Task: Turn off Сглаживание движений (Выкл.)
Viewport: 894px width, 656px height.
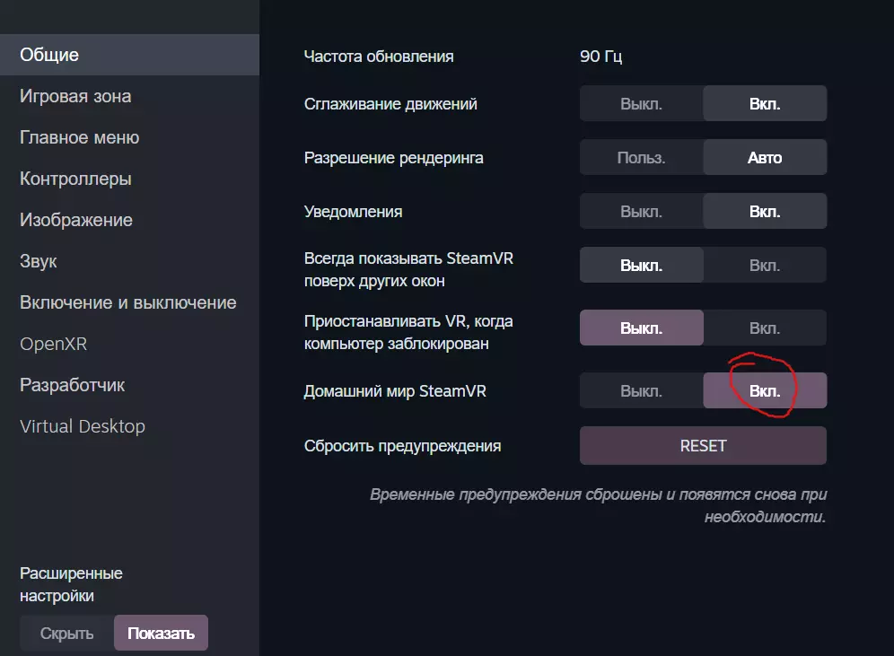Action: (x=641, y=103)
